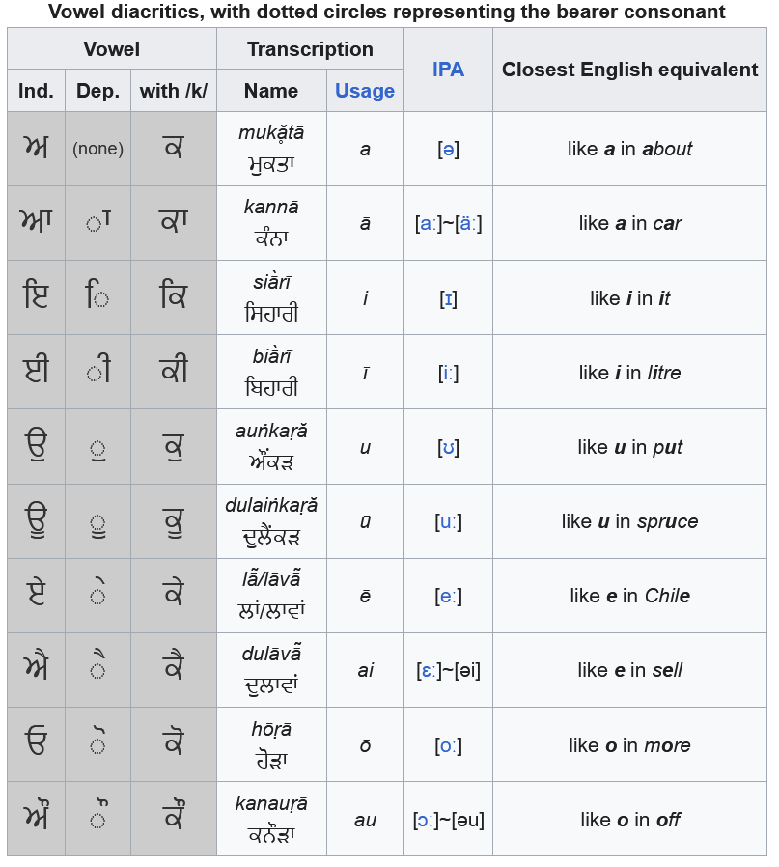Select the 'like u in spruce' cell
Viewport: 779px width, 867px height.
[629, 521]
